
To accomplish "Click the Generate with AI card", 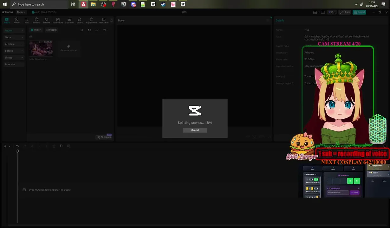I will click(68, 48).
